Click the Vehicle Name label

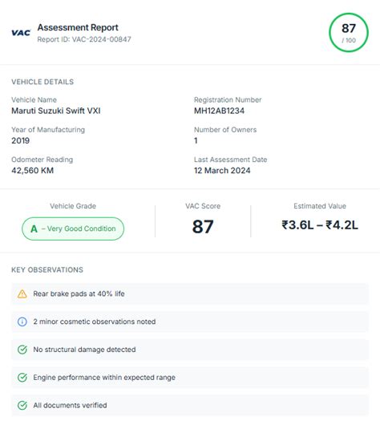click(x=34, y=100)
